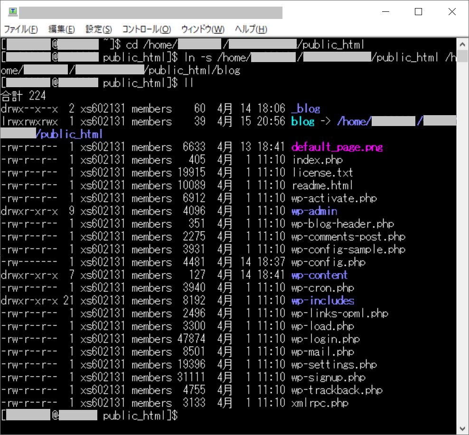Click the vertical scrollbar thumb
Screen dimensions: 469x435
tap(462, 56)
